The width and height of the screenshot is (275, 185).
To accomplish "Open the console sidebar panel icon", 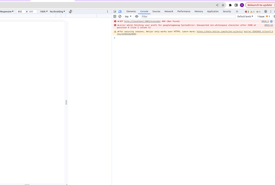I will point(115,16).
